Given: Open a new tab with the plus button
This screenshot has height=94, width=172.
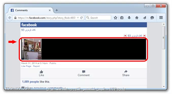Looking at the screenshot, I should tap(57, 10).
